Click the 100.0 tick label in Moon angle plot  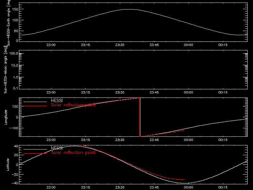tap(14, 53)
